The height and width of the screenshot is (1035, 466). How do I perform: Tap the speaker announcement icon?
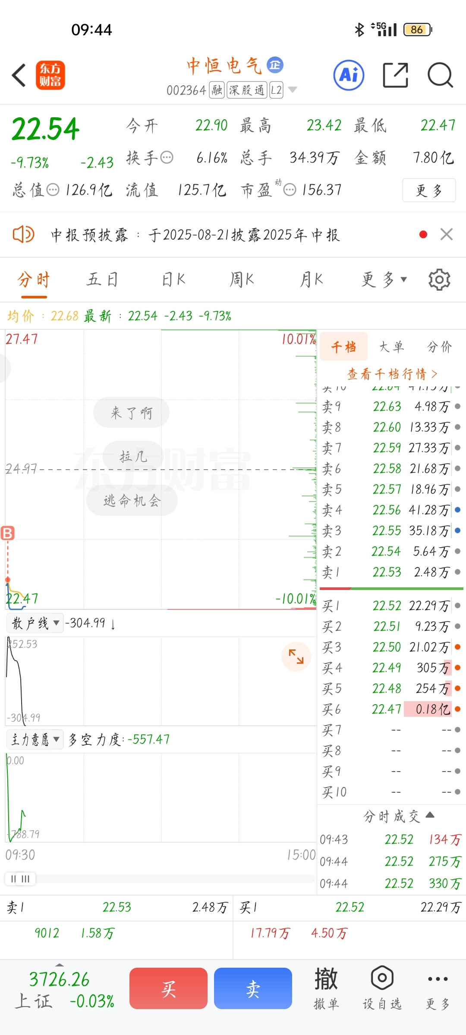coord(23,235)
